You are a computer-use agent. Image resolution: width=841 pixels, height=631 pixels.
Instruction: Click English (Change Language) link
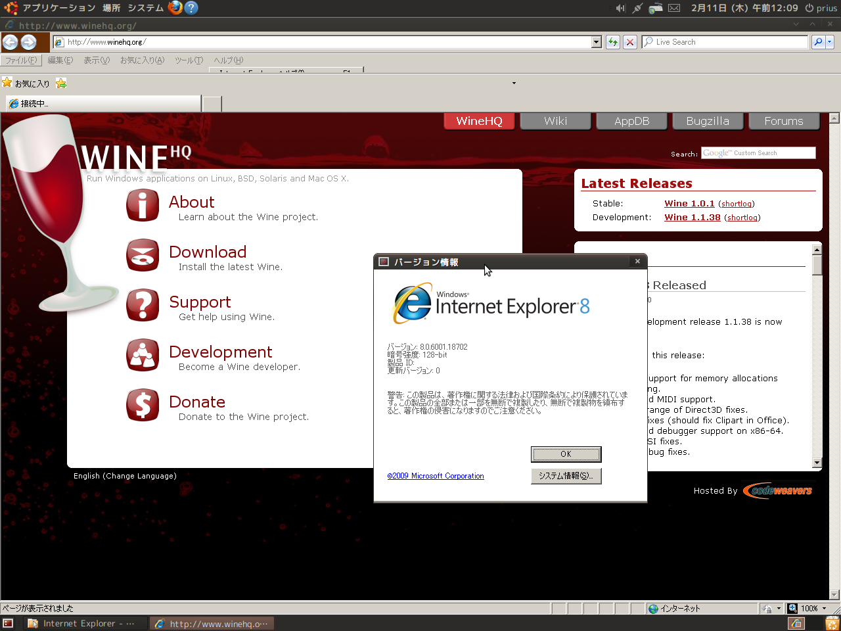125,476
